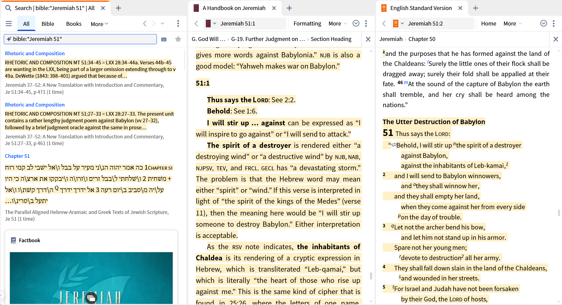This screenshot has height=305, width=562.
Task: Select A Handbook on Jeremiah tab
Action: click(234, 8)
